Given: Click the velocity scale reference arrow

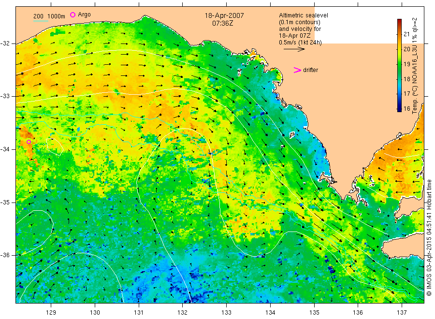Looking at the screenshot, I should (294, 49).
